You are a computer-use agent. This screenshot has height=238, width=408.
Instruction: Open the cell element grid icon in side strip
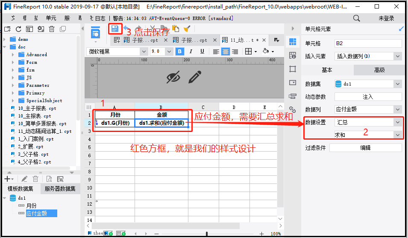click(x=293, y=41)
